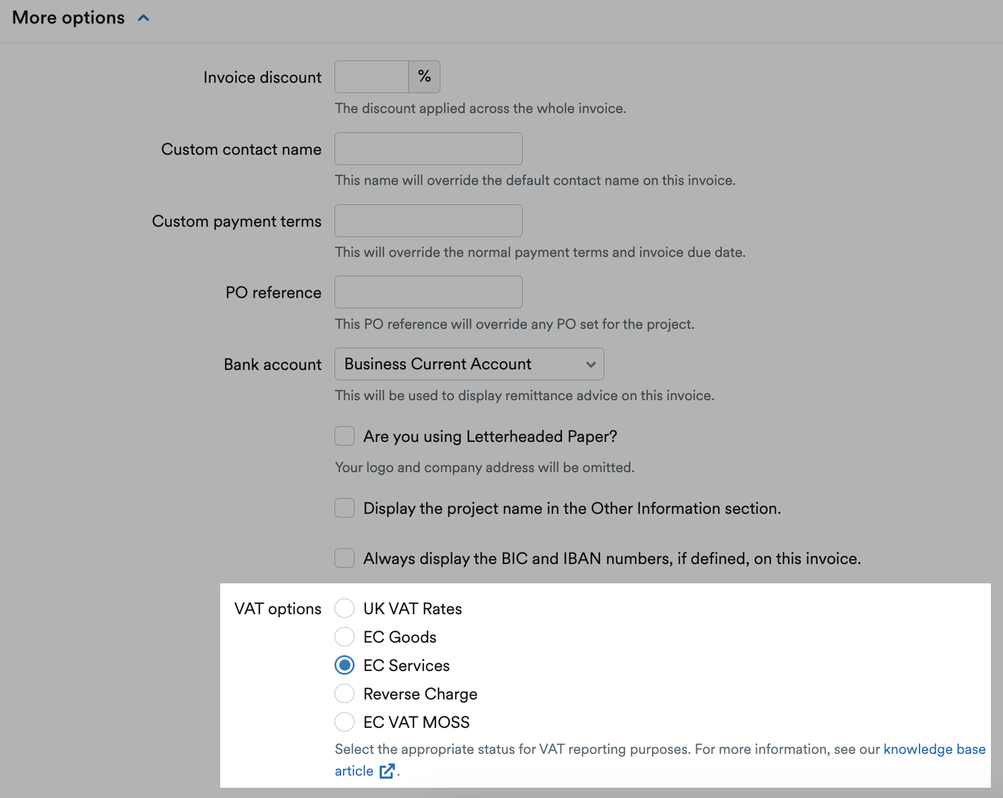Pick the Reverse Charge VAT option
Viewport: 1003px width, 798px height.
(345, 693)
